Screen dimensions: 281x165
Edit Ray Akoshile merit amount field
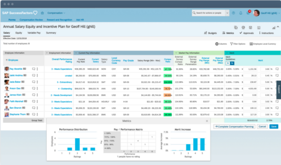point(250,69)
